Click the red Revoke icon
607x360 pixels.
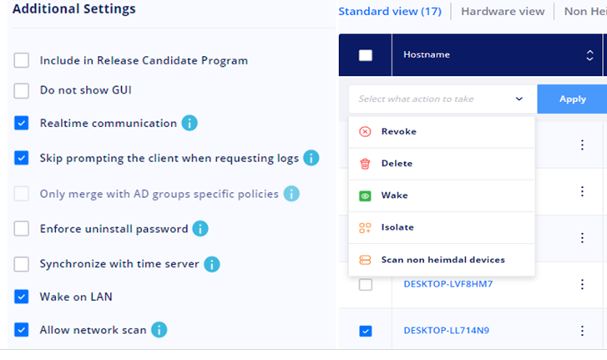coord(365,132)
